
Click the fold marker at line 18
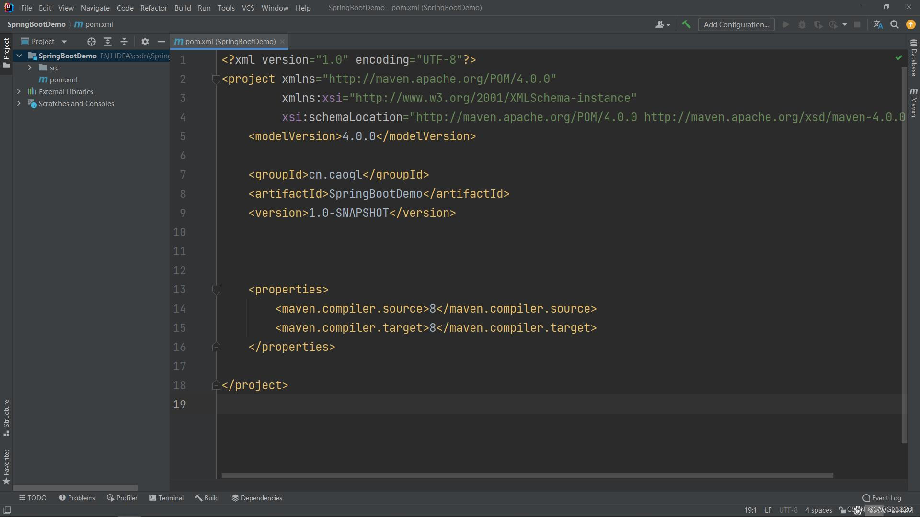click(x=216, y=385)
